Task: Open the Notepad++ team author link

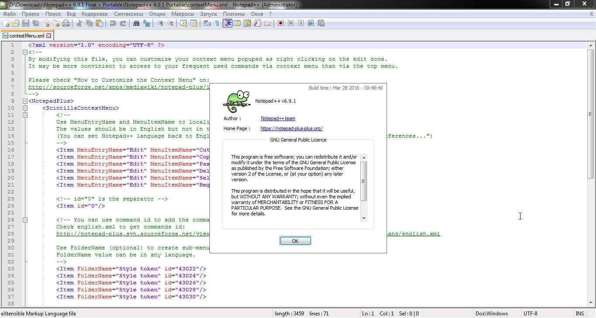Action: click(x=278, y=118)
